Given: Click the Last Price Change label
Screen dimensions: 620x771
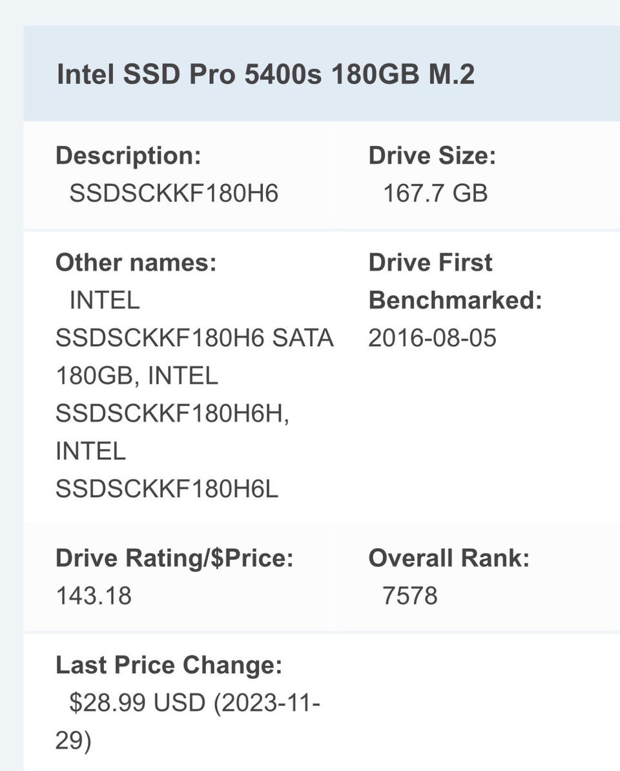Looking at the screenshot, I should coord(169,664).
